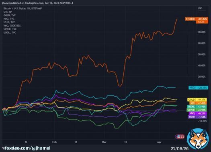Select the Bitcoin / U.S. Dollar legend entry
The height and width of the screenshot is (152, 211).
point(23,8)
